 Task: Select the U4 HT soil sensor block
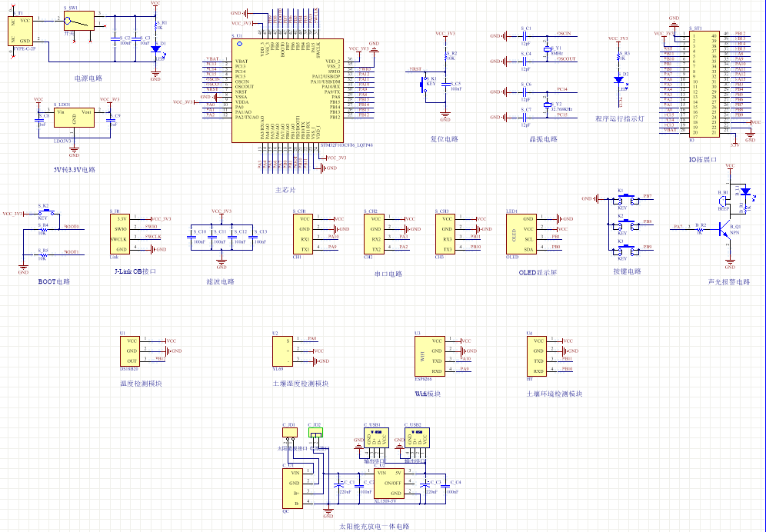(x=537, y=356)
